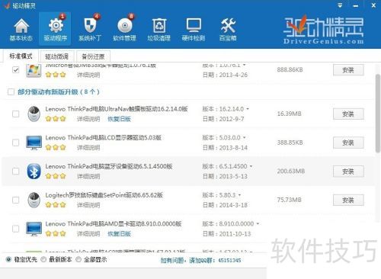Click the JMicron card reader driver icon
Image resolution: width=381 pixels, height=279 pixels.
click(x=34, y=70)
